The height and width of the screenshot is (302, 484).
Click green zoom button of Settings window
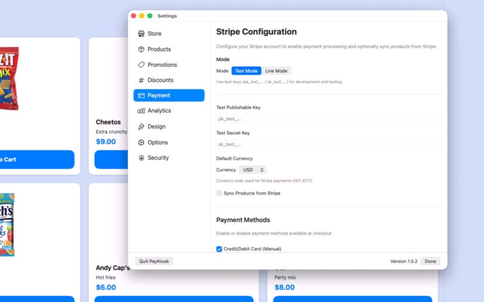point(149,16)
